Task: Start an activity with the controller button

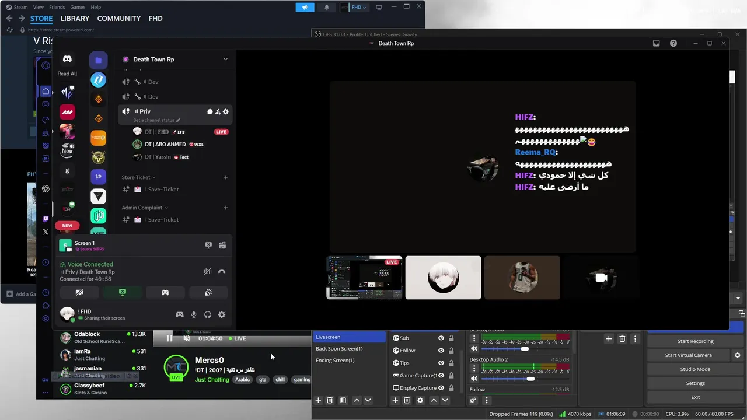Action: click(x=165, y=292)
